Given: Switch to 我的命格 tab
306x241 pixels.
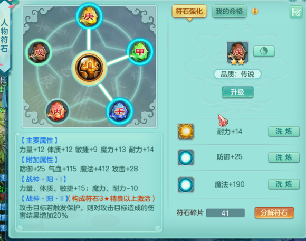Looking at the screenshot, I should point(230,11).
